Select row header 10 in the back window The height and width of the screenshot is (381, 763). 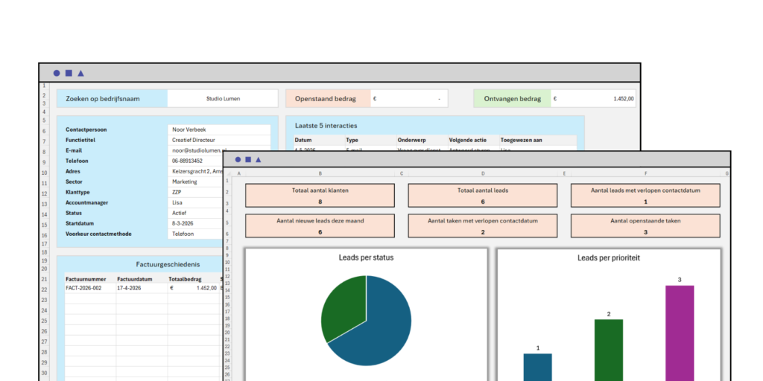(44, 173)
